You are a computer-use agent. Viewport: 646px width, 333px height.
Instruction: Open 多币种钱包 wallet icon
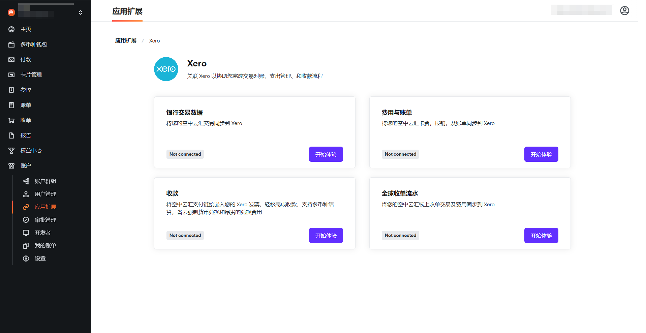pos(11,44)
